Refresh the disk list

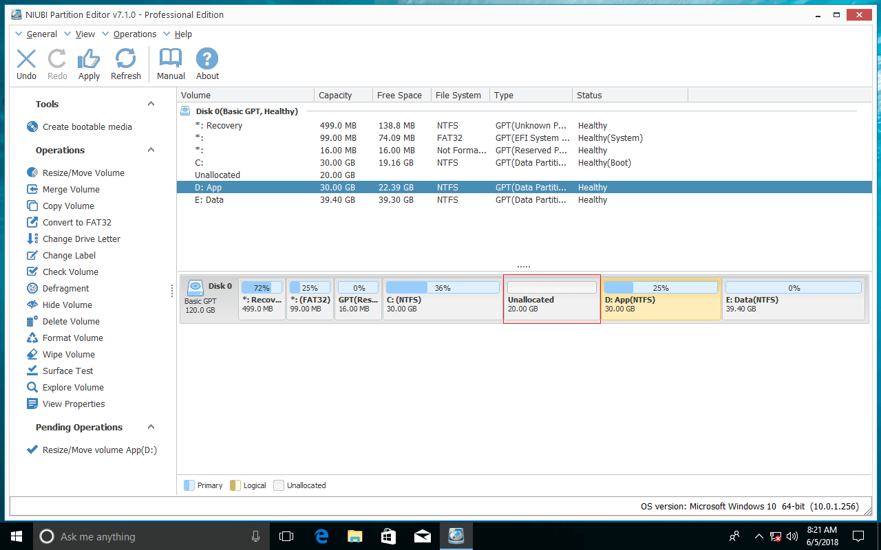click(126, 64)
